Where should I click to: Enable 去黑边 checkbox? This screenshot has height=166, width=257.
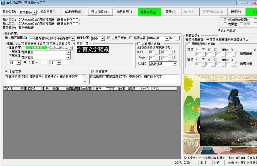click(x=225, y=24)
